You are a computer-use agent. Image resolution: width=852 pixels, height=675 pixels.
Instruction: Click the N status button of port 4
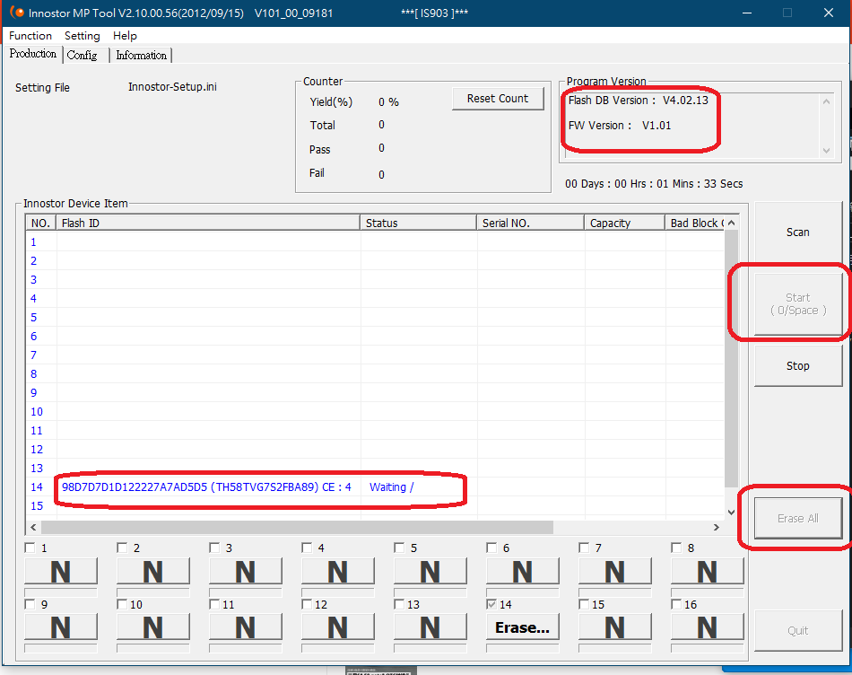(338, 571)
